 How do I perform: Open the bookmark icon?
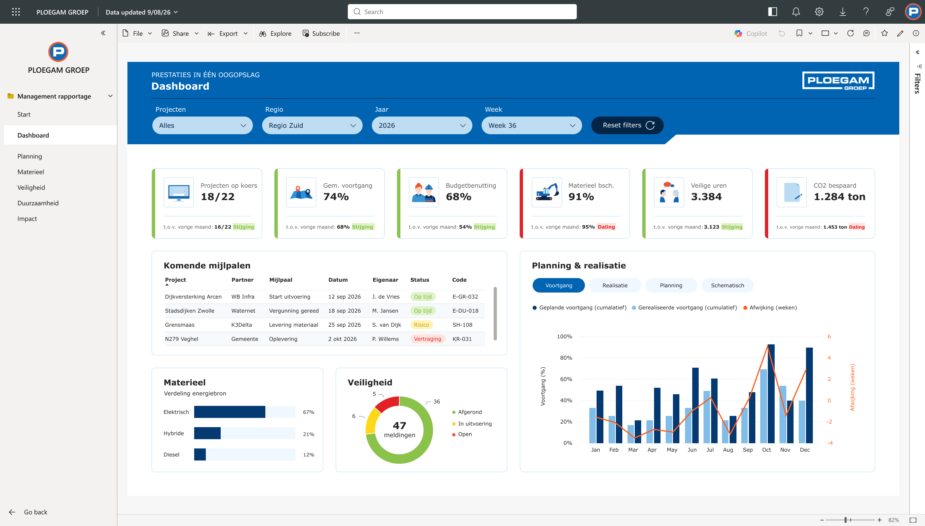pos(799,33)
